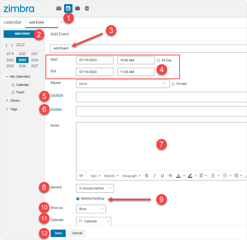Expand the Others section

7,100
